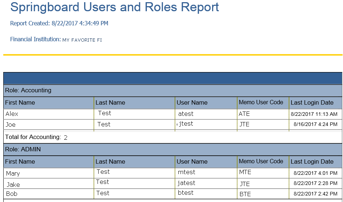Select login date 8/22/2017 11:13 AM

tap(314, 114)
